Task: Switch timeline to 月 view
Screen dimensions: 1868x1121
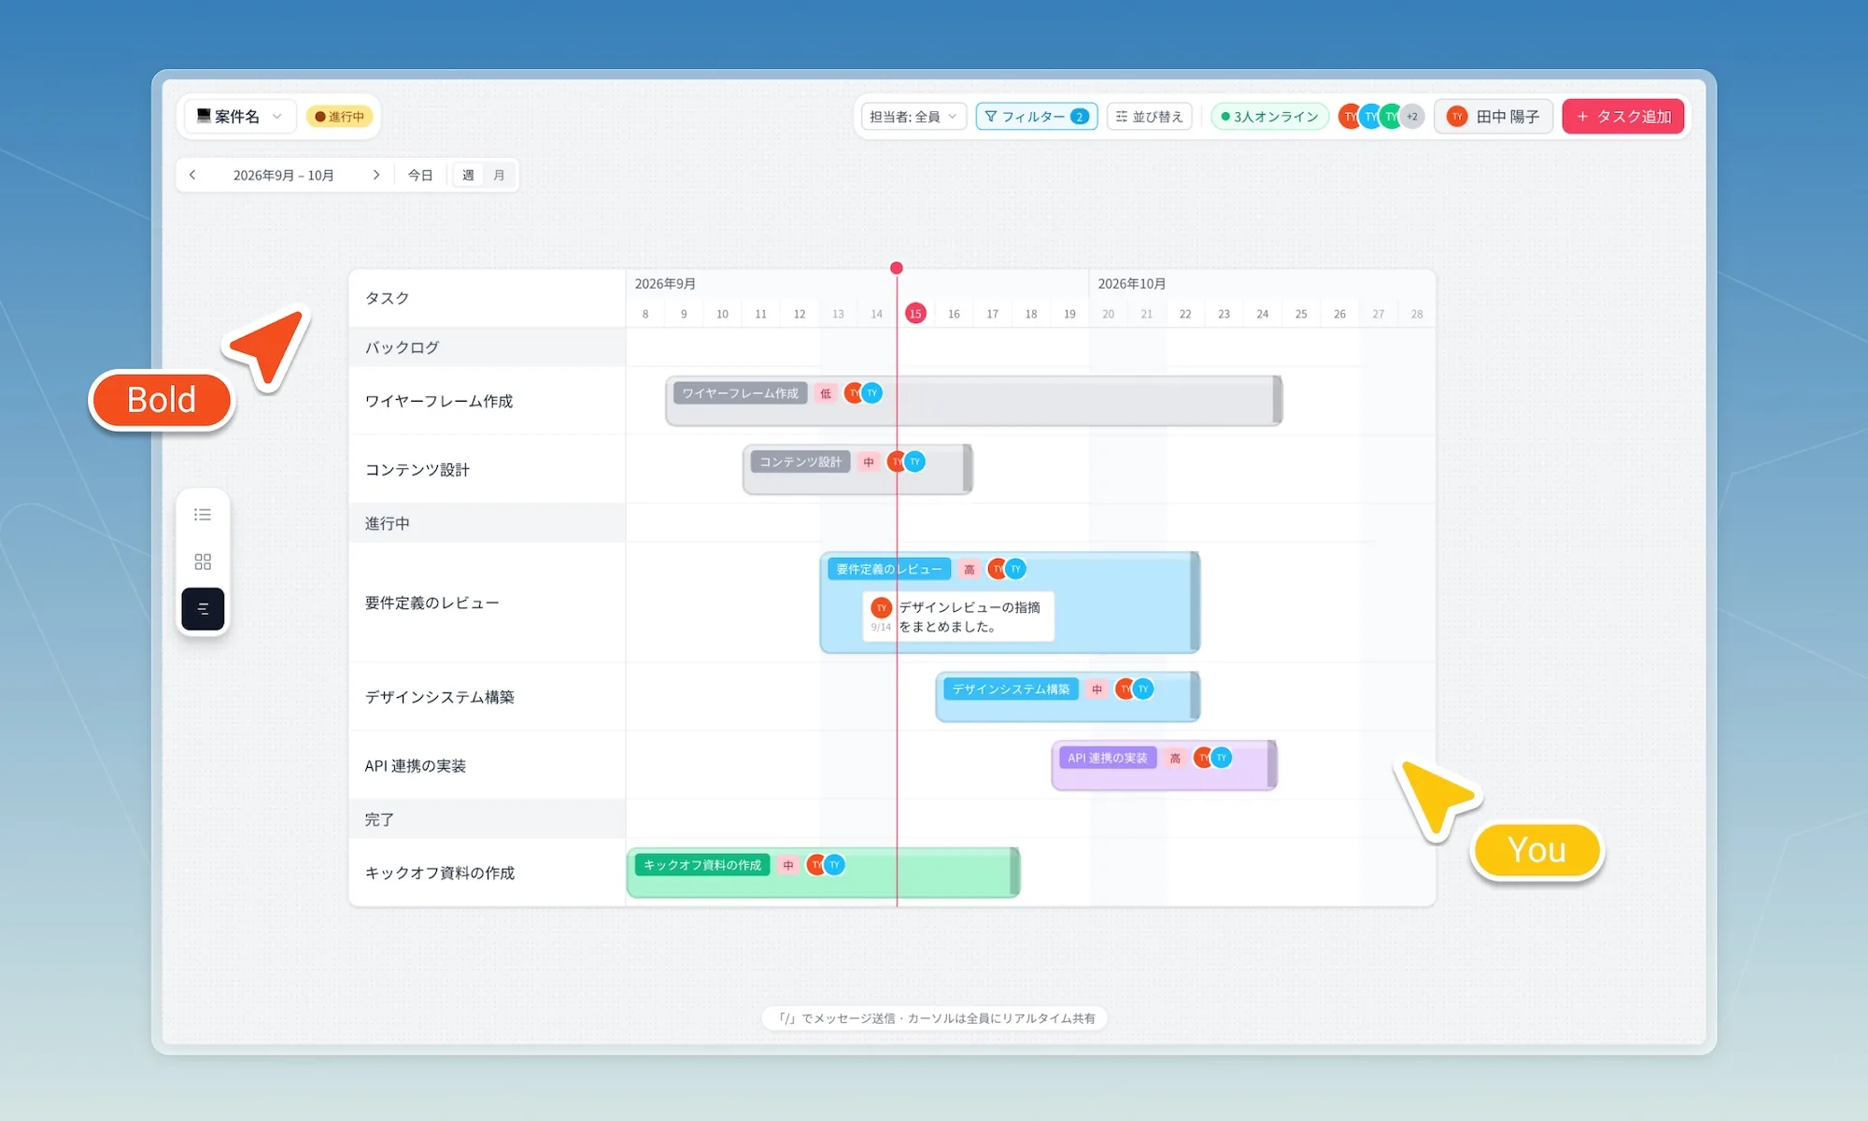Action: point(499,175)
